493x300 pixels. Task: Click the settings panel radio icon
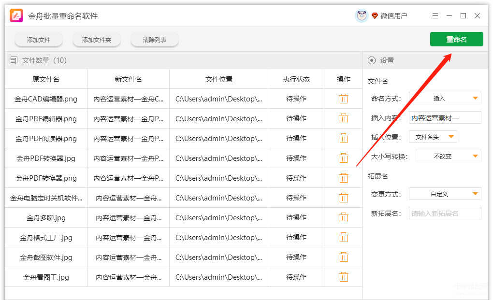372,60
